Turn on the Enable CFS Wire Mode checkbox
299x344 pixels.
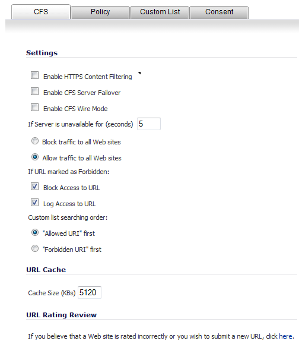(34, 108)
